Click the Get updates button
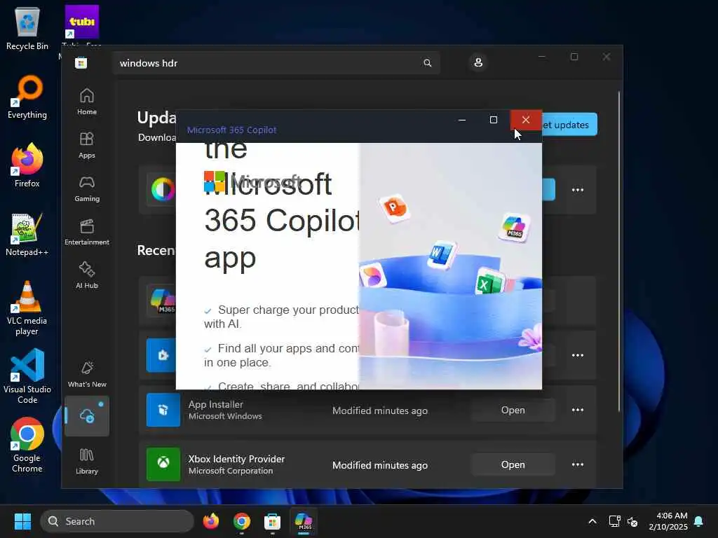This screenshot has width=718, height=538. point(569,125)
